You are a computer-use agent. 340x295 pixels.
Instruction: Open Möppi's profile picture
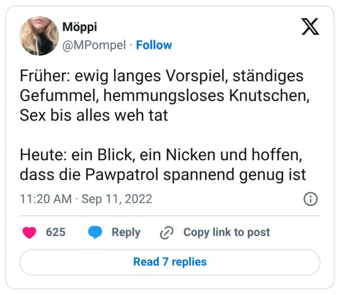39,36
